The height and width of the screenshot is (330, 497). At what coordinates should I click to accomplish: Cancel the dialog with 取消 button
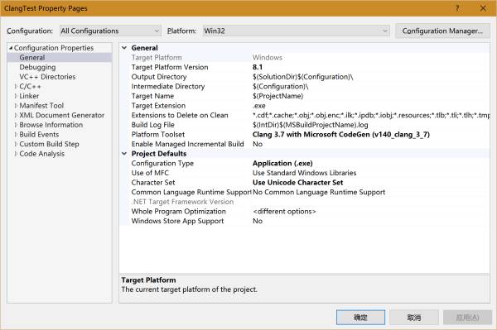pos(414,318)
